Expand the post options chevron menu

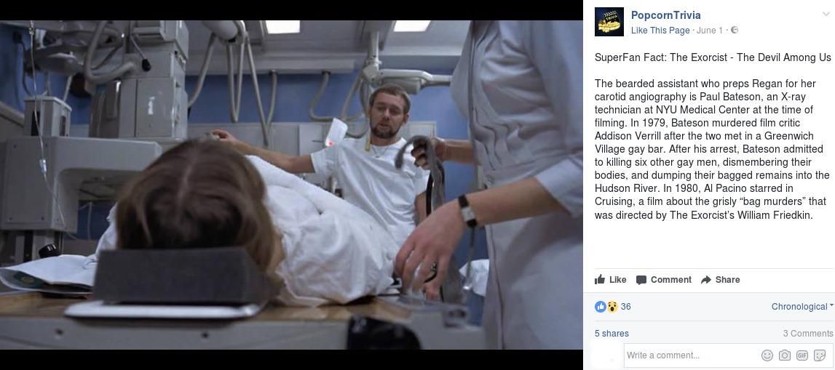[826, 14]
